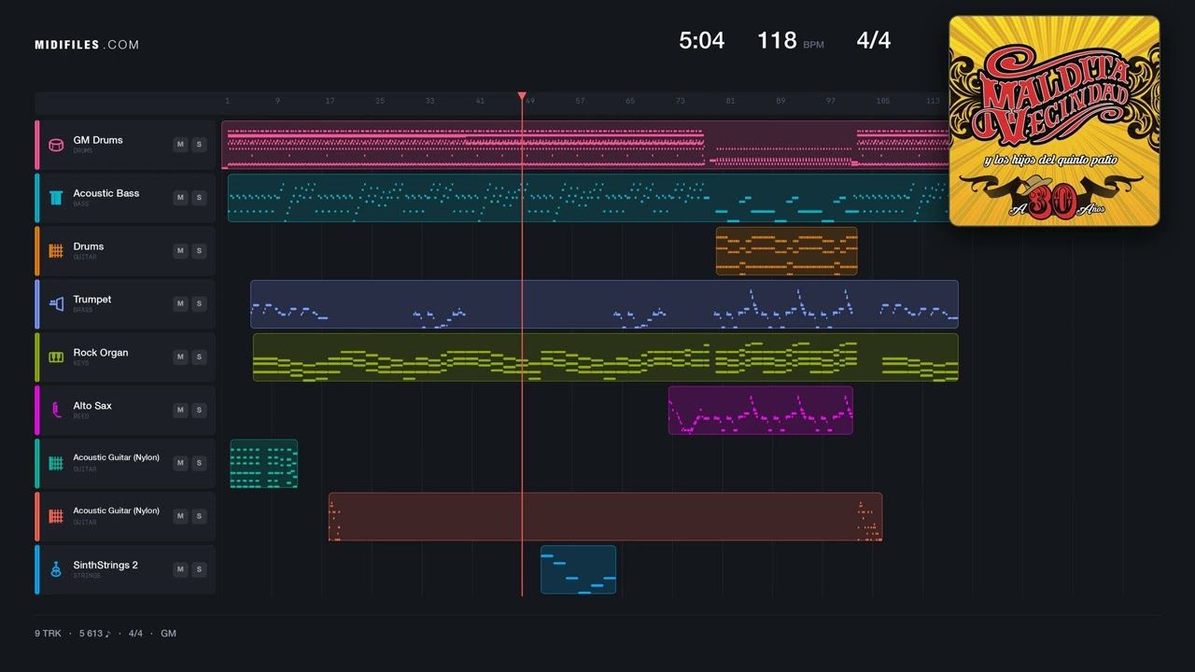Click the GM Drums track drum icon
Viewport: 1195px width, 672px height.
[56, 145]
